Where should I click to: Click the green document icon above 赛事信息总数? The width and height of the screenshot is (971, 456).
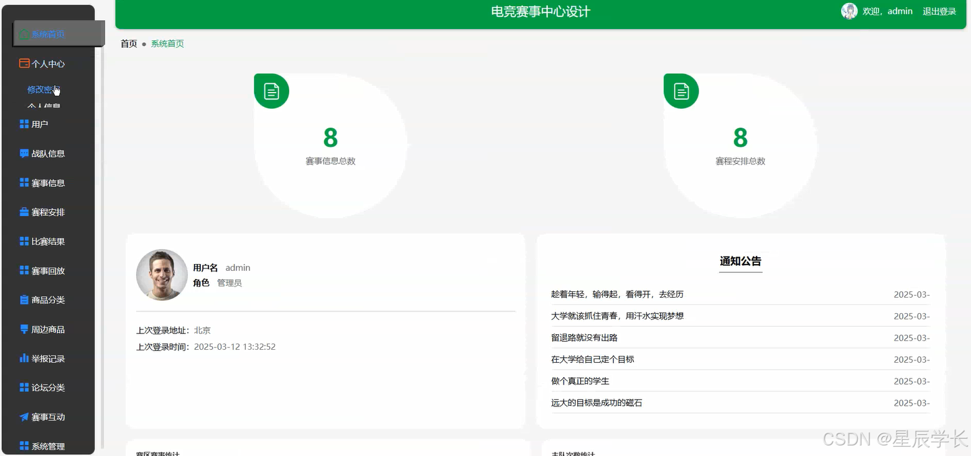coord(271,91)
